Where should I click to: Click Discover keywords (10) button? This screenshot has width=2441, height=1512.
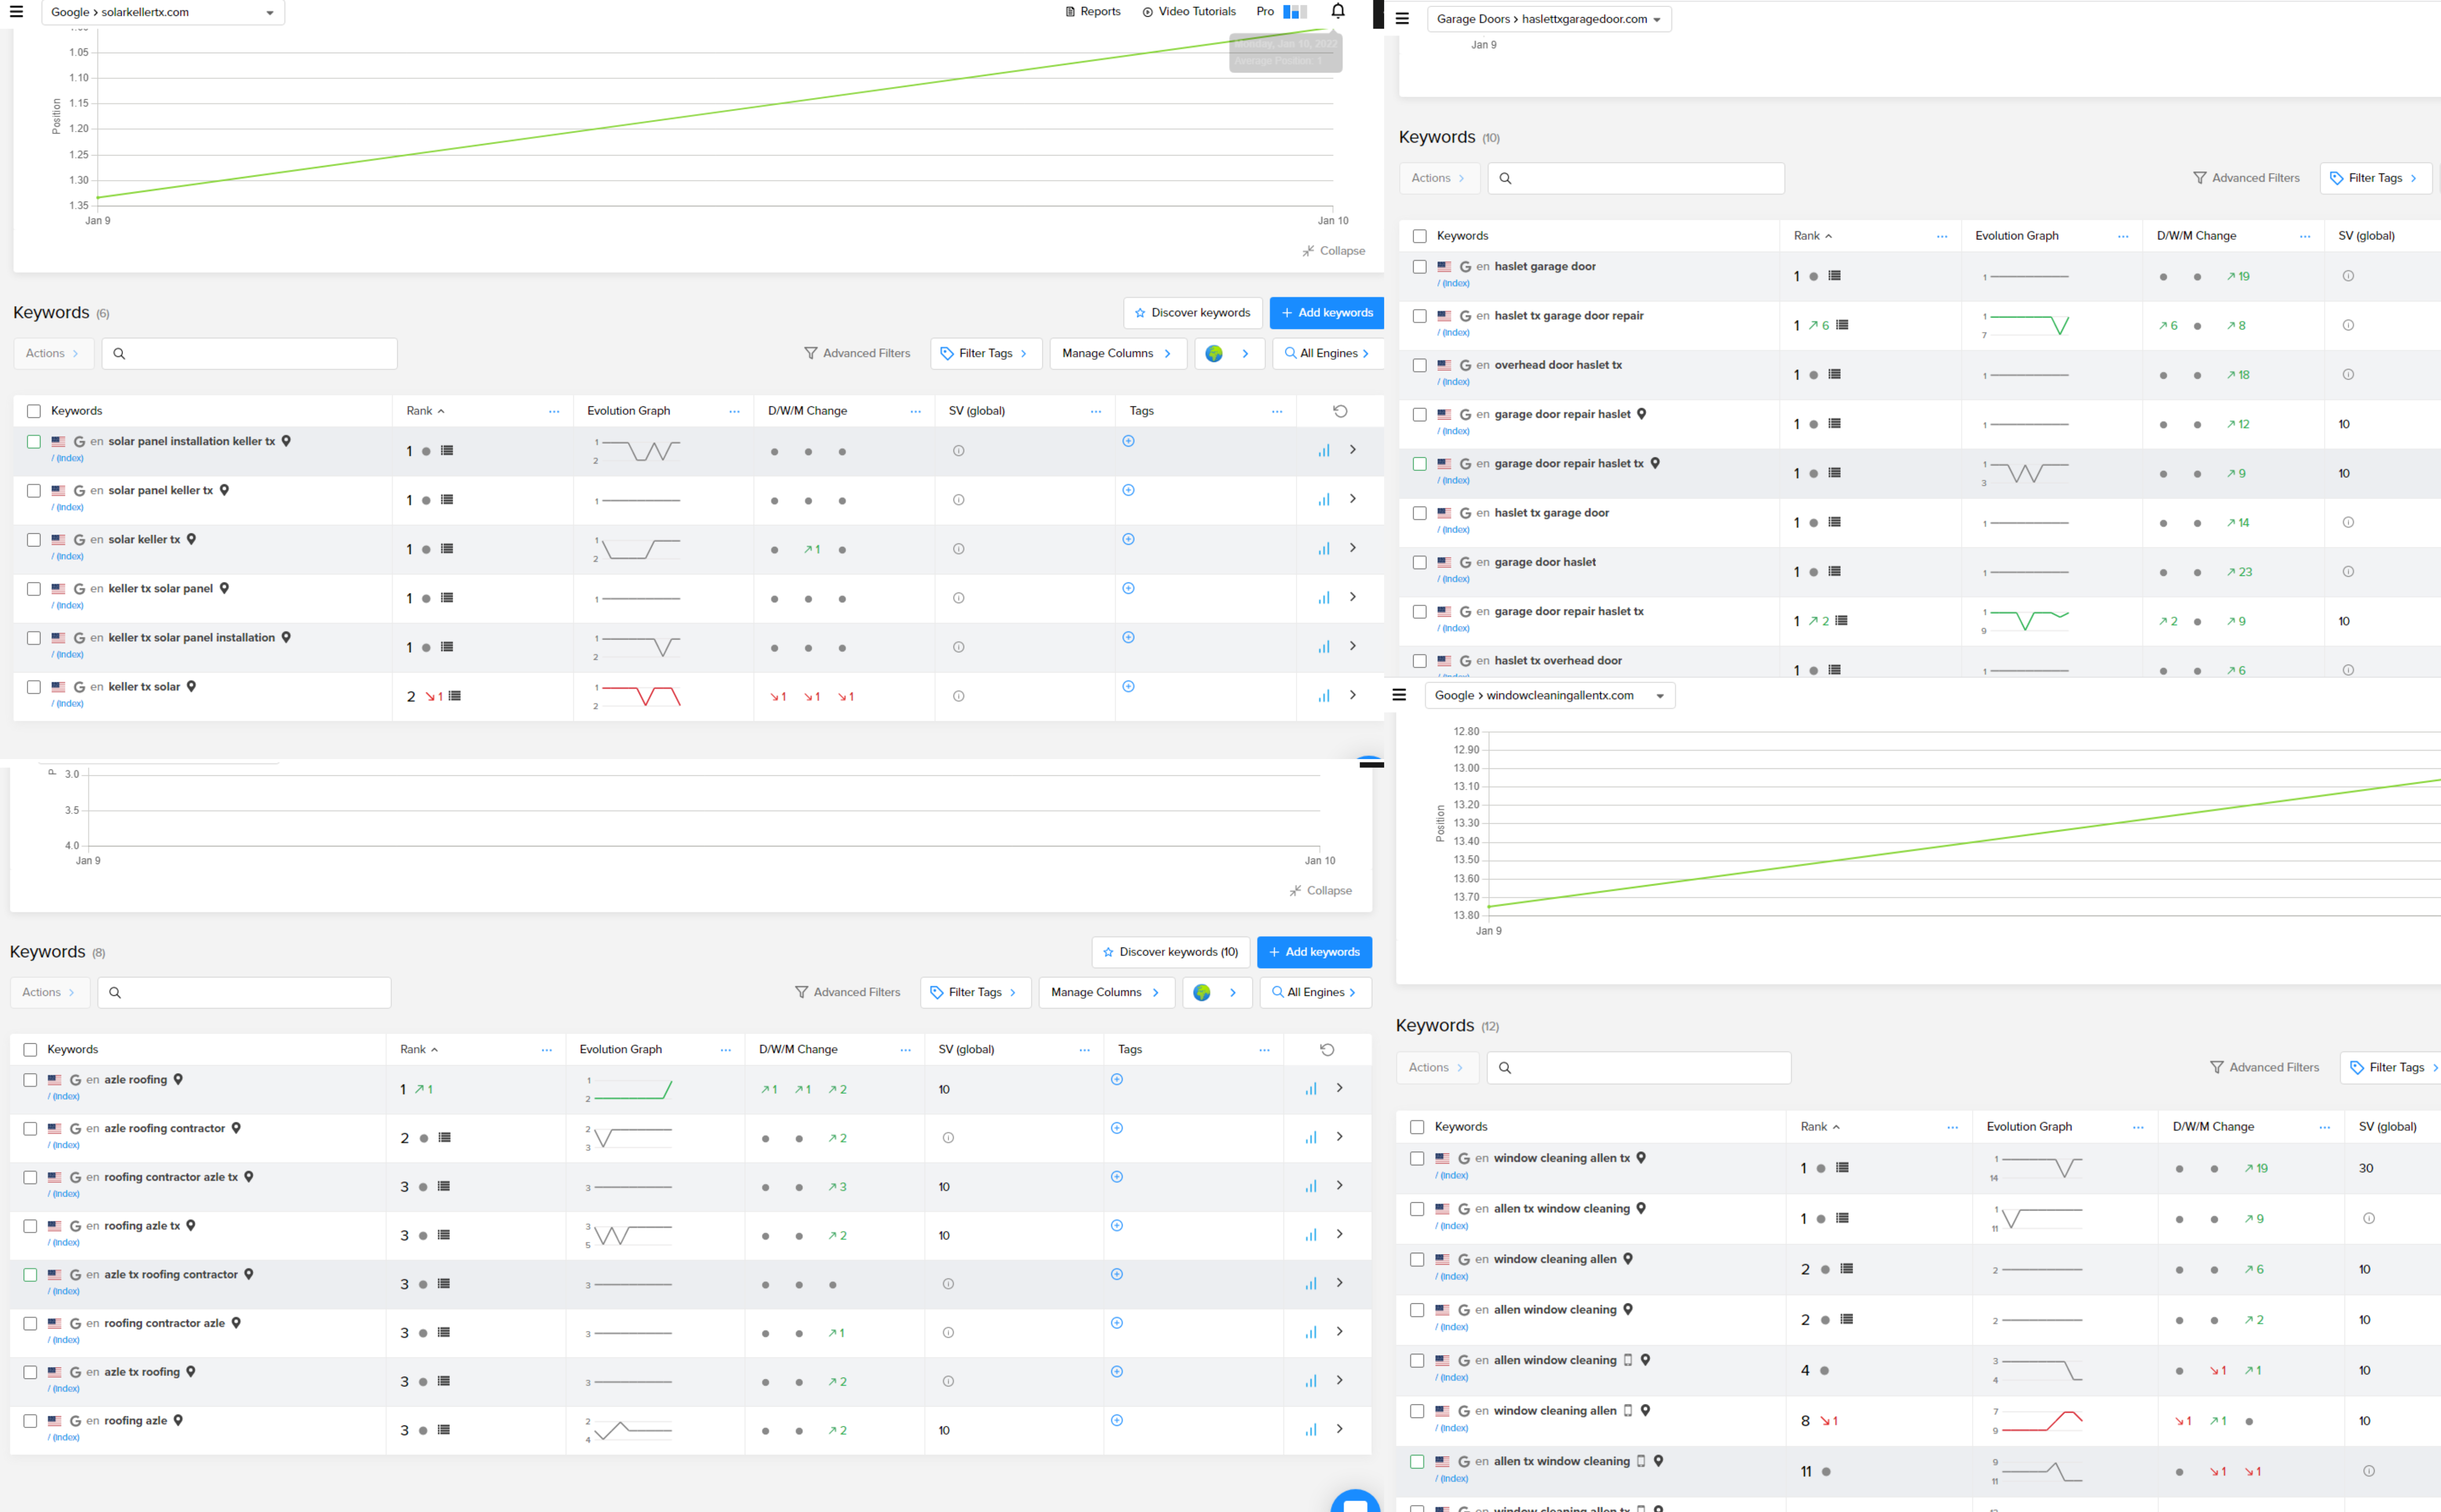coord(1170,952)
